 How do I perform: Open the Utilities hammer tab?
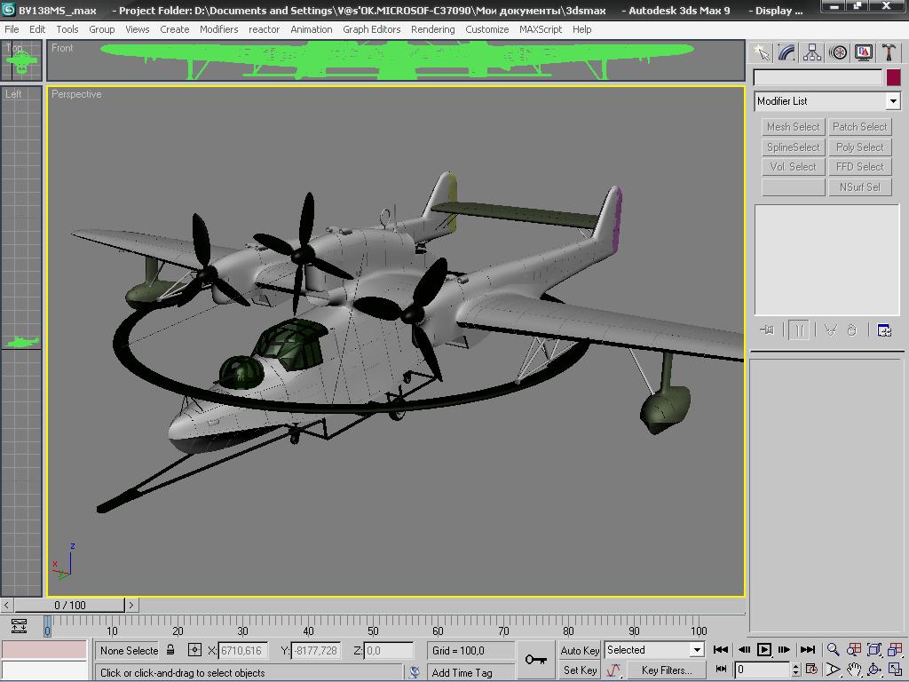889,52
